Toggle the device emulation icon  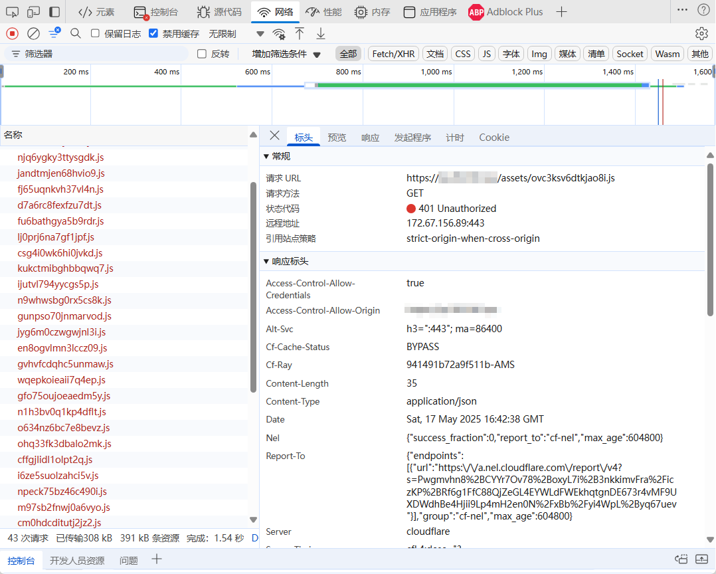pos(33,12)
